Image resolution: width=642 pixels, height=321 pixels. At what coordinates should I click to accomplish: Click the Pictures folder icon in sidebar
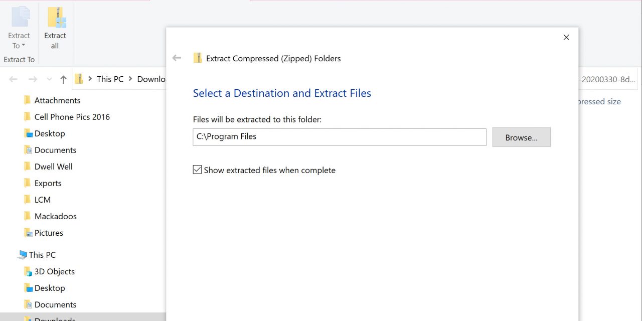pos(28,233)
